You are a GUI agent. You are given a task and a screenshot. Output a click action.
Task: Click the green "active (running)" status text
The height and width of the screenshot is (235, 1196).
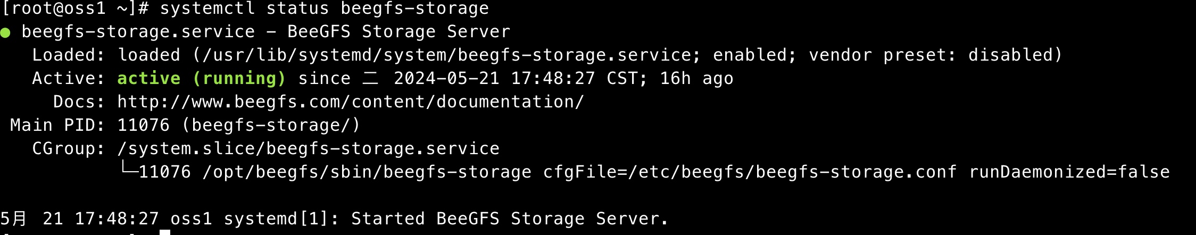pyautogui.click(x=202, y=78)
